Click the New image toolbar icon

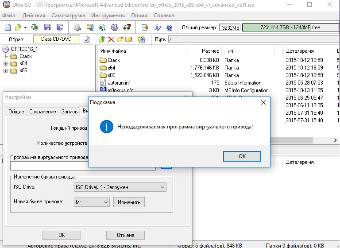point(8,27)
